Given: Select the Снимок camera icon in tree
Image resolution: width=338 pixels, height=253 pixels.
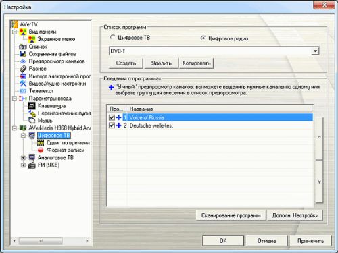Looking at the screenshot, I should (23, 47).
